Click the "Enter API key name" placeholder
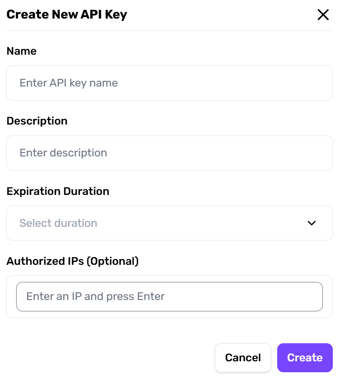Viewport: 339px width, 377px height. (68, 83)
